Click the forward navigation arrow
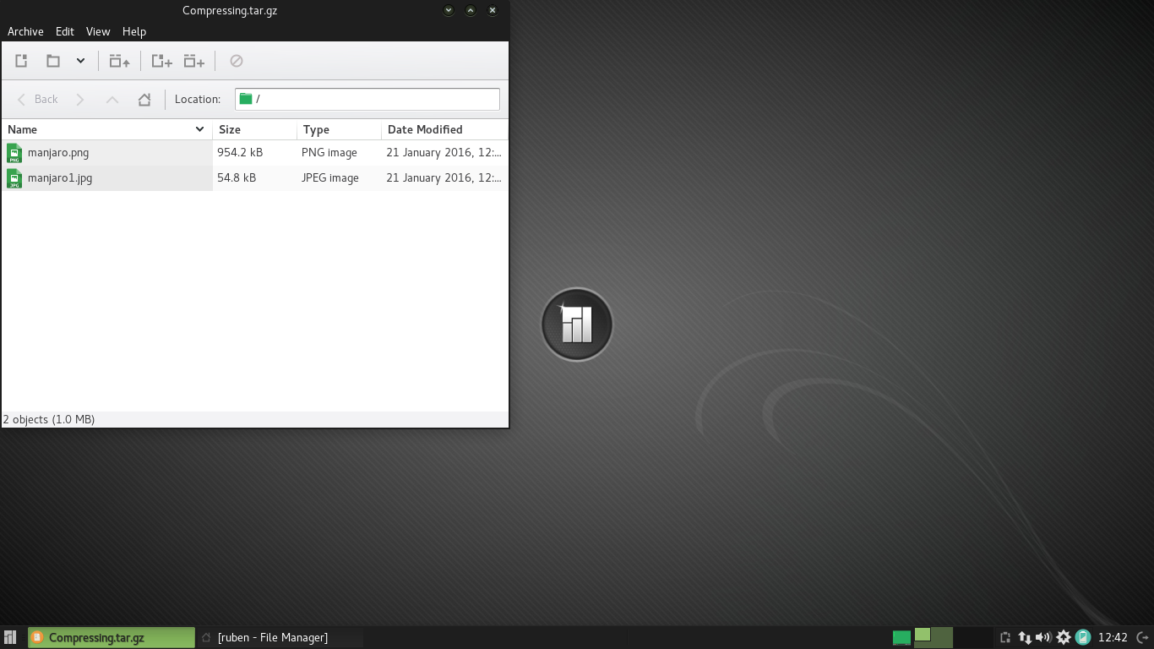 (x=80, y=99)
